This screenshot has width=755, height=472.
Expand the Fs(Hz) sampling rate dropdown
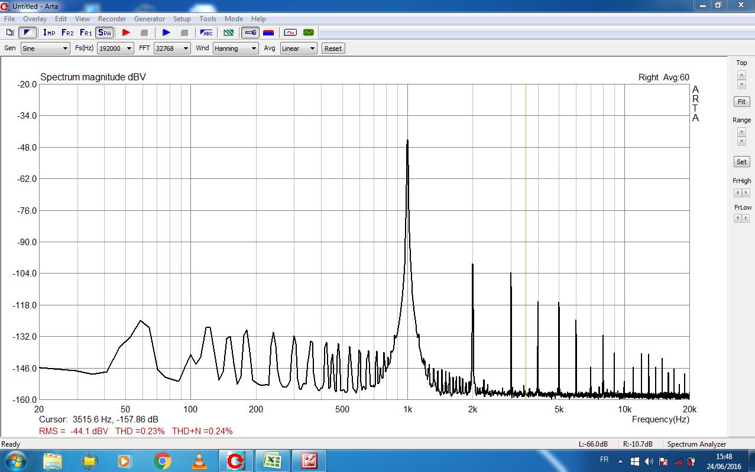point(115,48)
